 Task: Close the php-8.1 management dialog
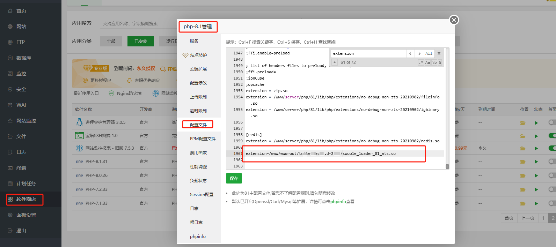pos(454,20)
